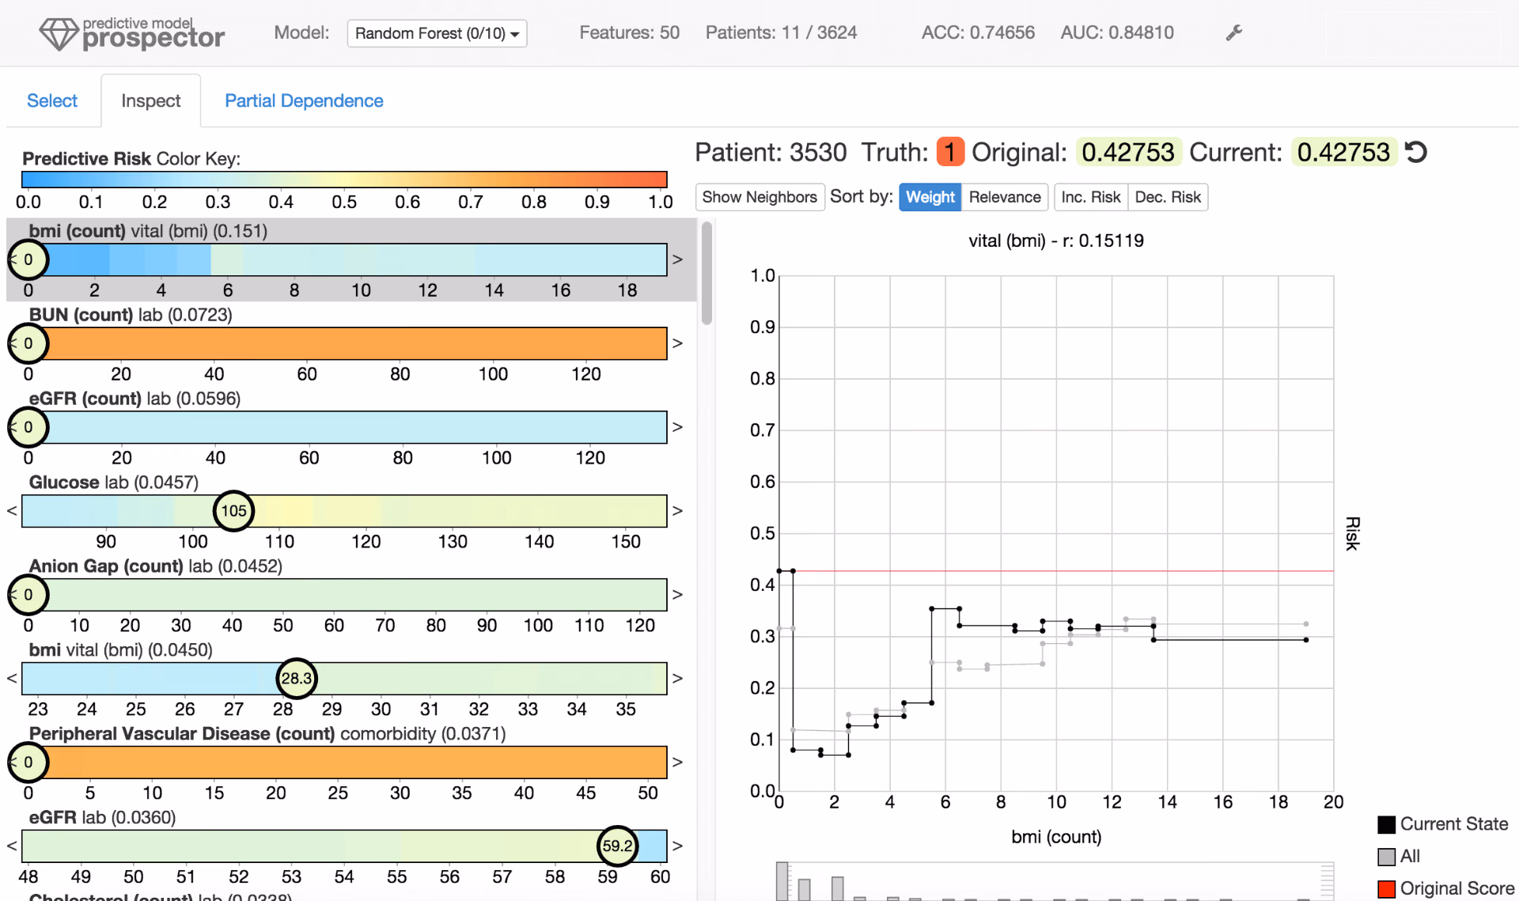Select the eGFR (count) lab feature label
Screen dimensions: 1519x901
[134, 399]
